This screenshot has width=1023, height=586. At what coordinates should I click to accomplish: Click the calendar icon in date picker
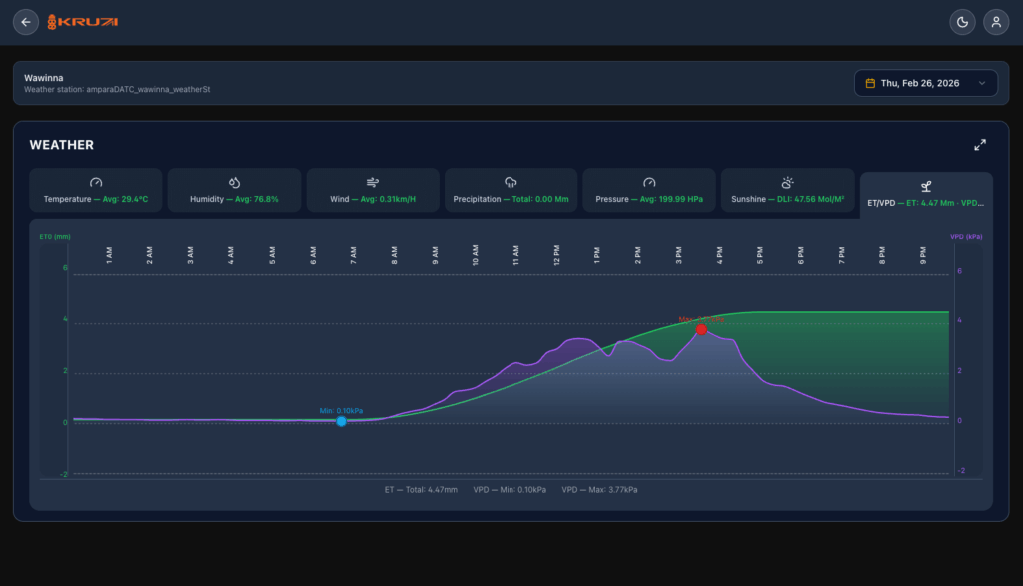click(x=870, y=83)
